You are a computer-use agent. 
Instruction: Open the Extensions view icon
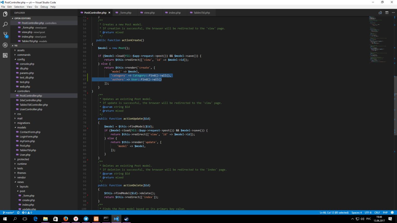click(5, 55)
